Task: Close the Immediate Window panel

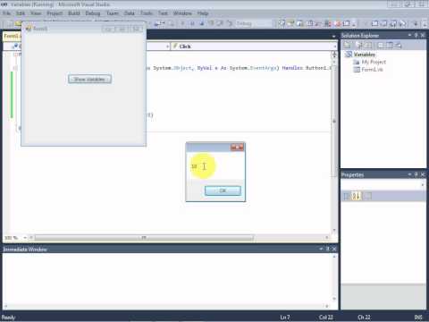Action: (334, 249)
